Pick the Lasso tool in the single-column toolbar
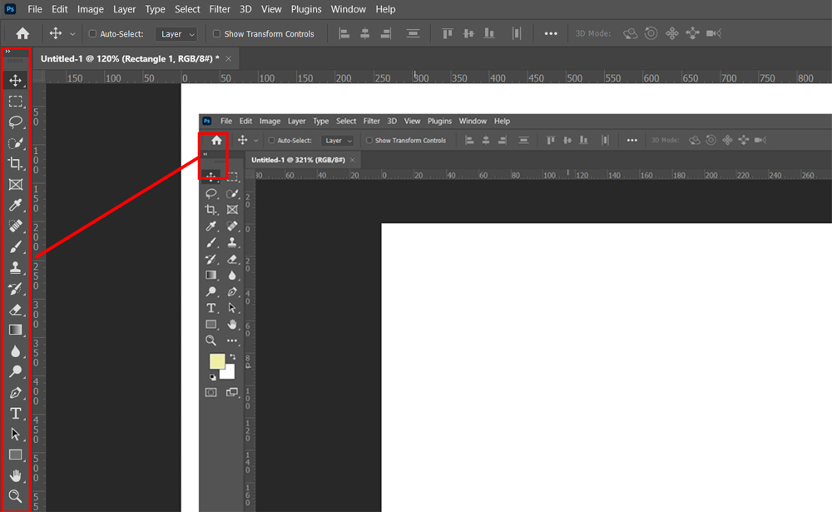Viewport: 832px width, 512px height. [15, 122]
